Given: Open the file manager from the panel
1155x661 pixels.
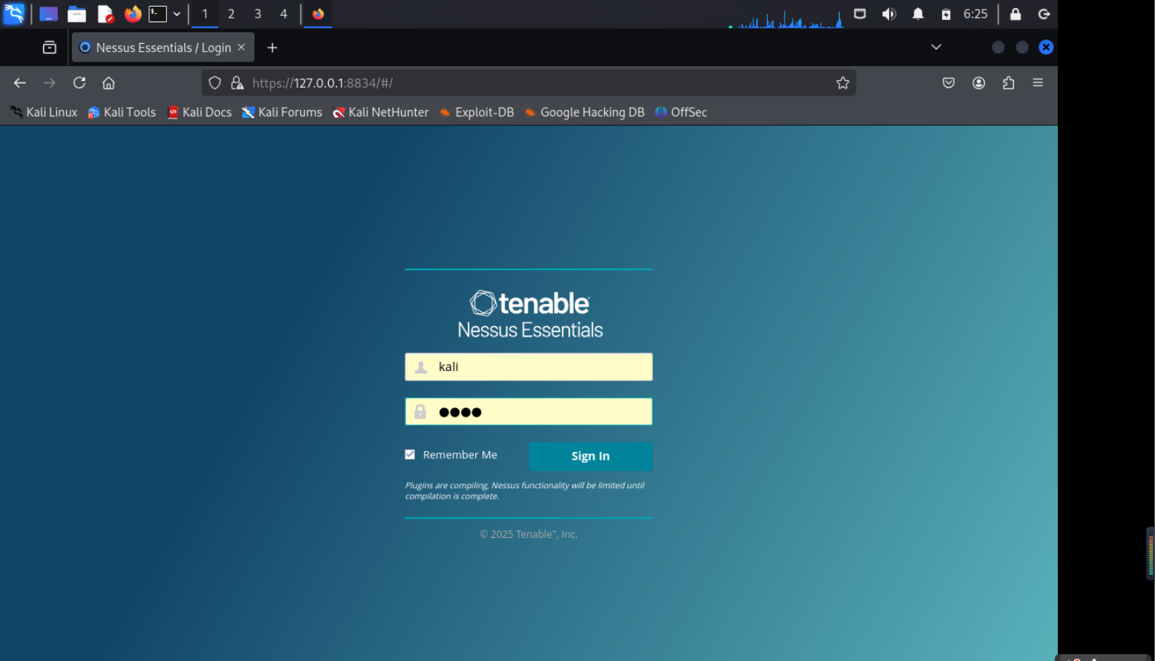Looking at the screenshot, I should (x=76, y=14).
